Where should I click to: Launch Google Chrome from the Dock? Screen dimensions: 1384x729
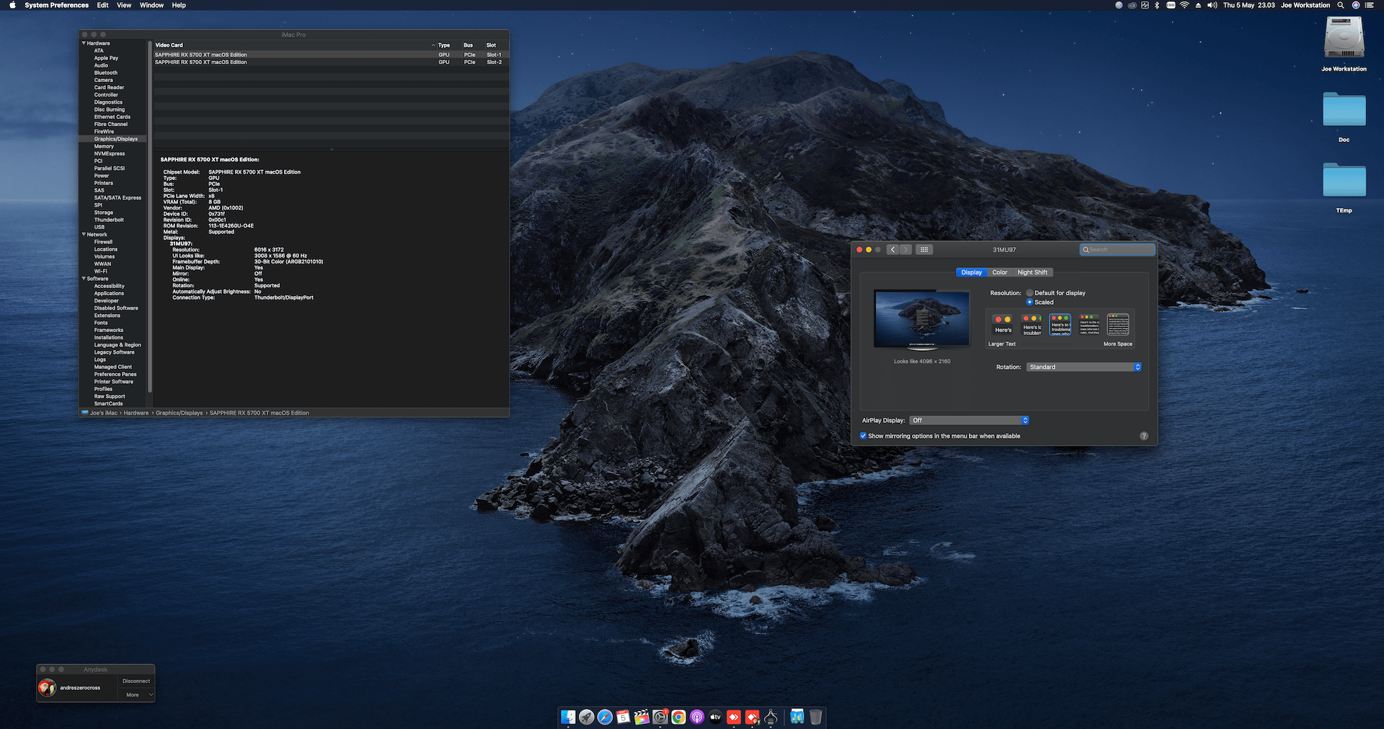tap(678, 717)
